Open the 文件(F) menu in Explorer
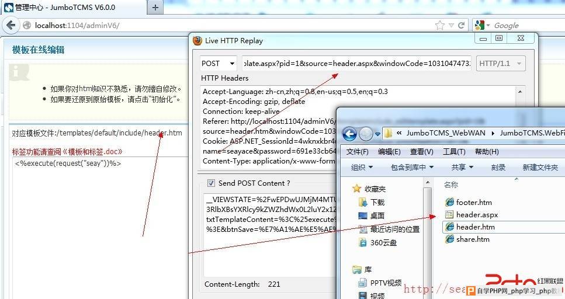 tap(357, 152)
